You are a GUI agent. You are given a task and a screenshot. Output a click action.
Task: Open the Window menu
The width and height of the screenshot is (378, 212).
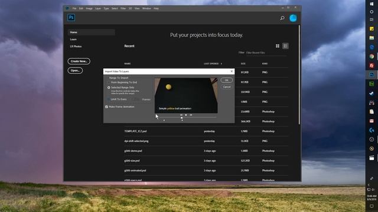[146, 8]
